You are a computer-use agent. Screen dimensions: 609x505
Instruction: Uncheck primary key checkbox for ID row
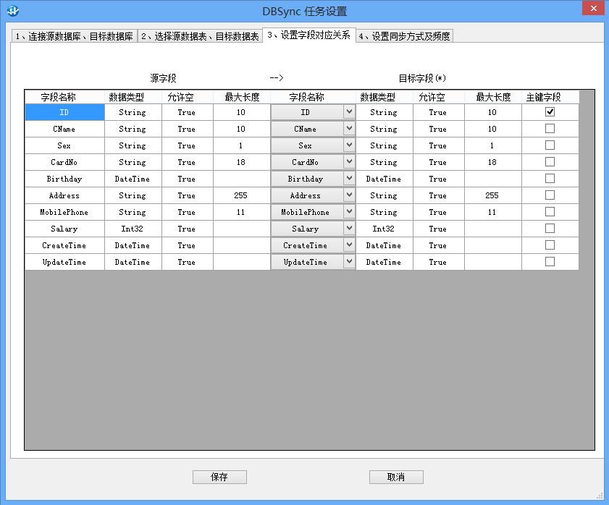pos(550,112)
